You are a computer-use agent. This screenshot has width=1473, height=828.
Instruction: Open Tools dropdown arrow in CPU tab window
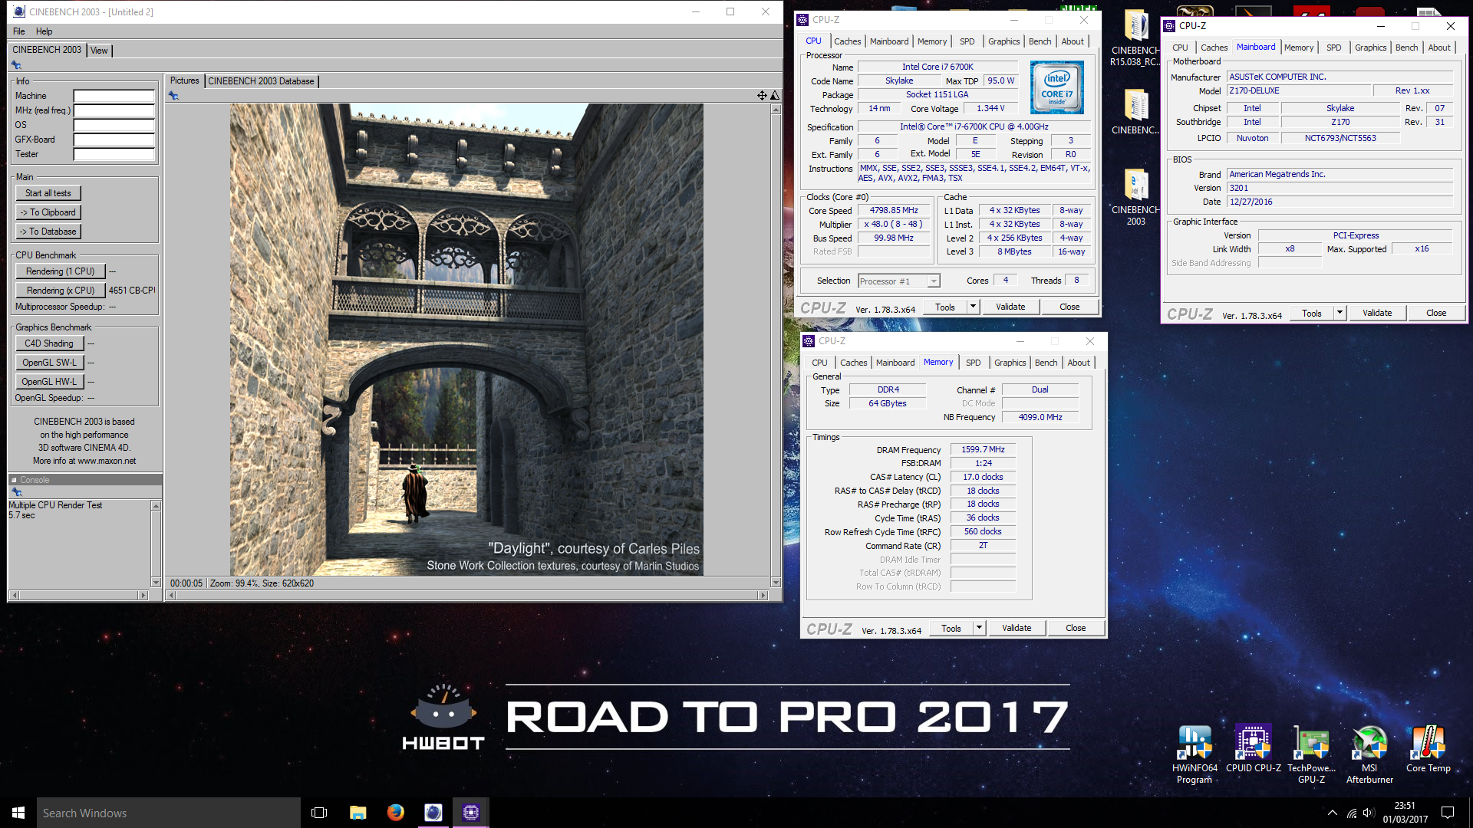(972, 307)
